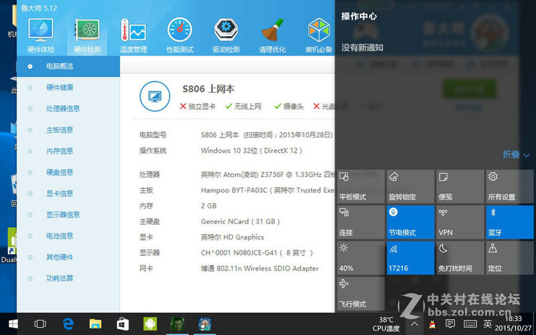The height and width of the screenshot is (335, 536).
Task: Open Windows Start button
Action: pos(13,324)
